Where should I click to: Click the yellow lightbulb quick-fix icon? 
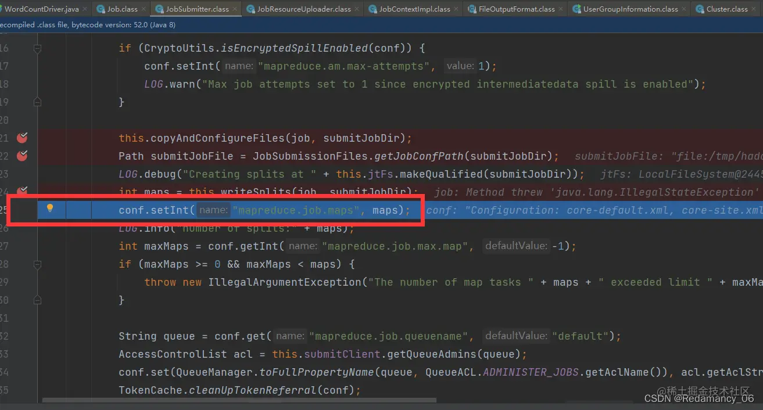50,208
